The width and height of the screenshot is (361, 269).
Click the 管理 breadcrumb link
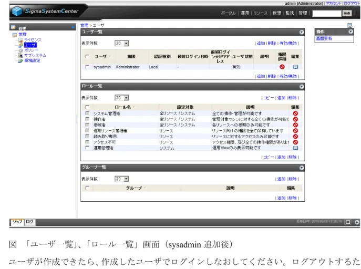tap(84, 25)
